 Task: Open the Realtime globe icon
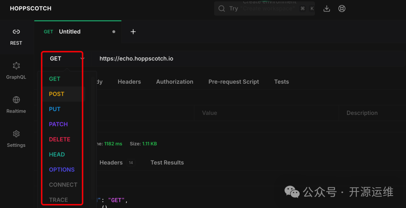16,100
